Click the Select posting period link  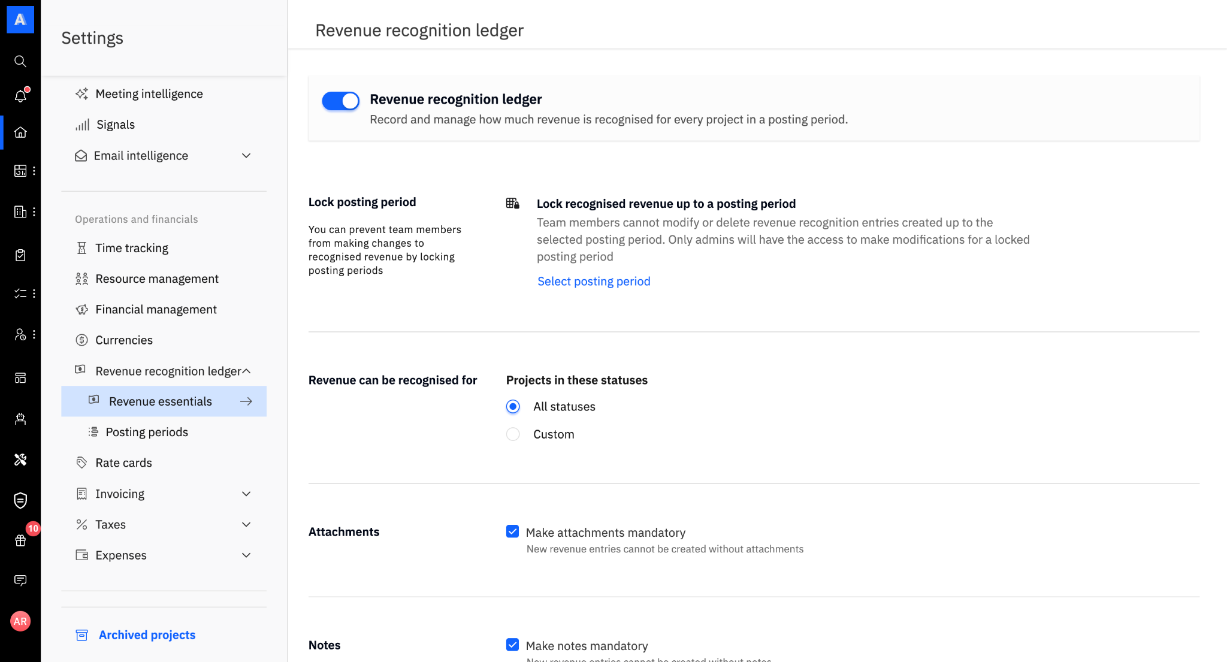pos(593,282)
